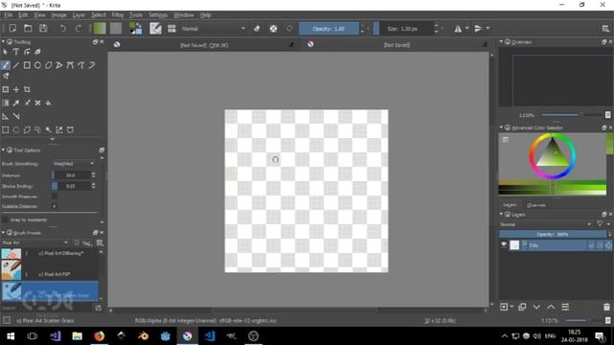Toggle Preserve Alpha in the toolbar
The width and height of the screenshot is (614, 345).
point(273,29)
